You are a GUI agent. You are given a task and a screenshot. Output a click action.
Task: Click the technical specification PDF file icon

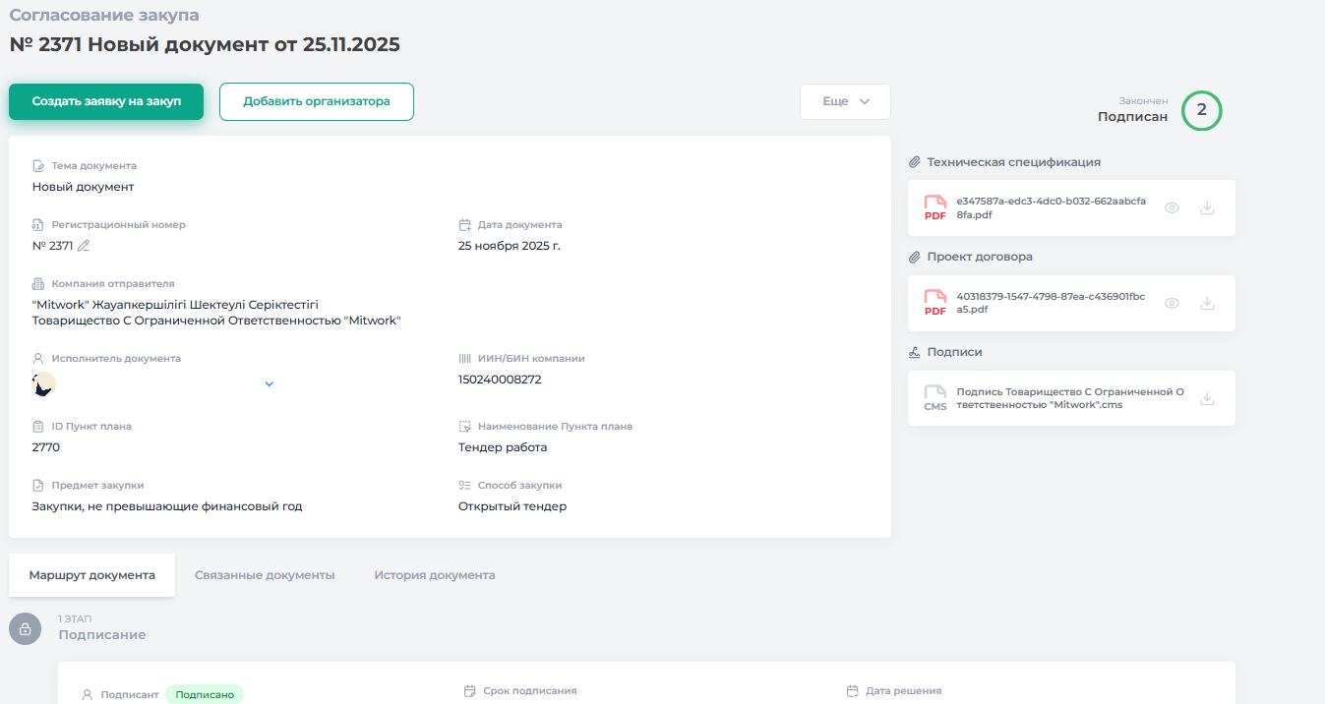[934, 208]
